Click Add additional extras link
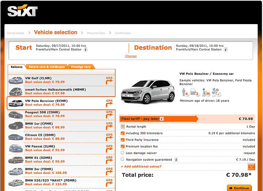 141,167
